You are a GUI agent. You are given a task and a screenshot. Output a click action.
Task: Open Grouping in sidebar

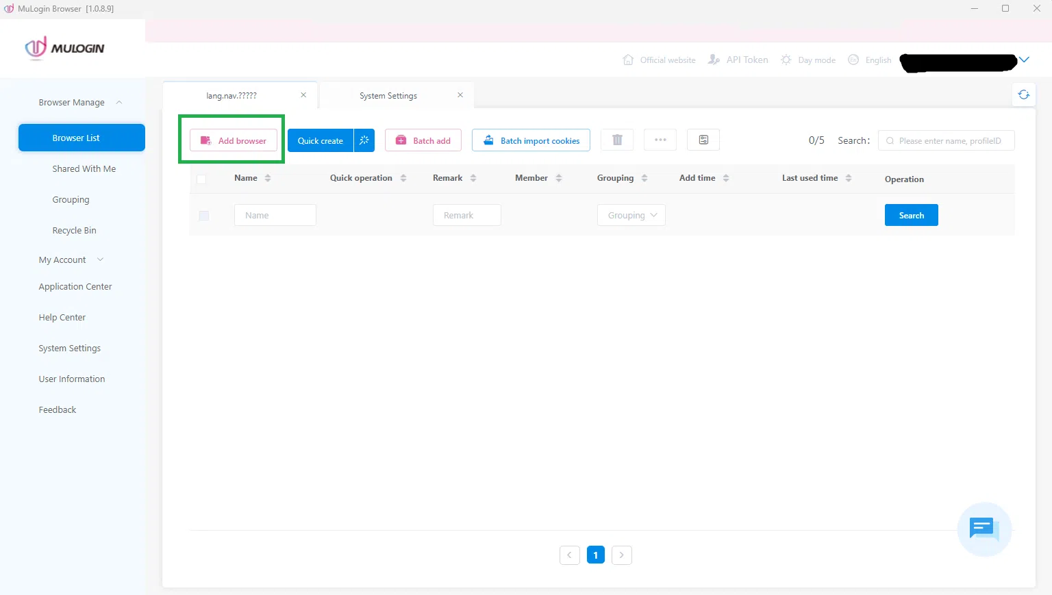pos(71,200)
